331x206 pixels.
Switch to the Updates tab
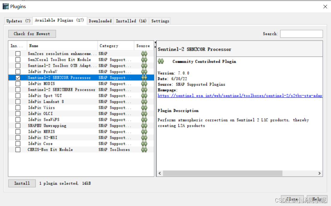[x=18, y=21]
